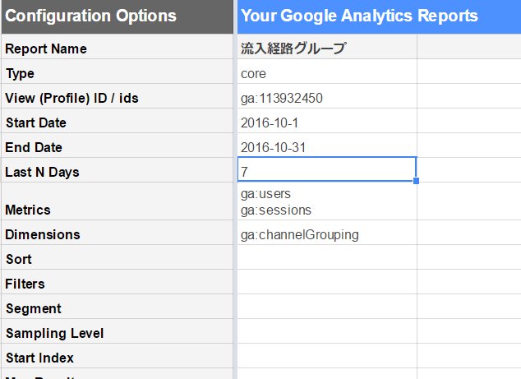Click the empty value cell beside 'Start Index'
Viewport: 521px width, 379px height.
click(x=327, y=356)
